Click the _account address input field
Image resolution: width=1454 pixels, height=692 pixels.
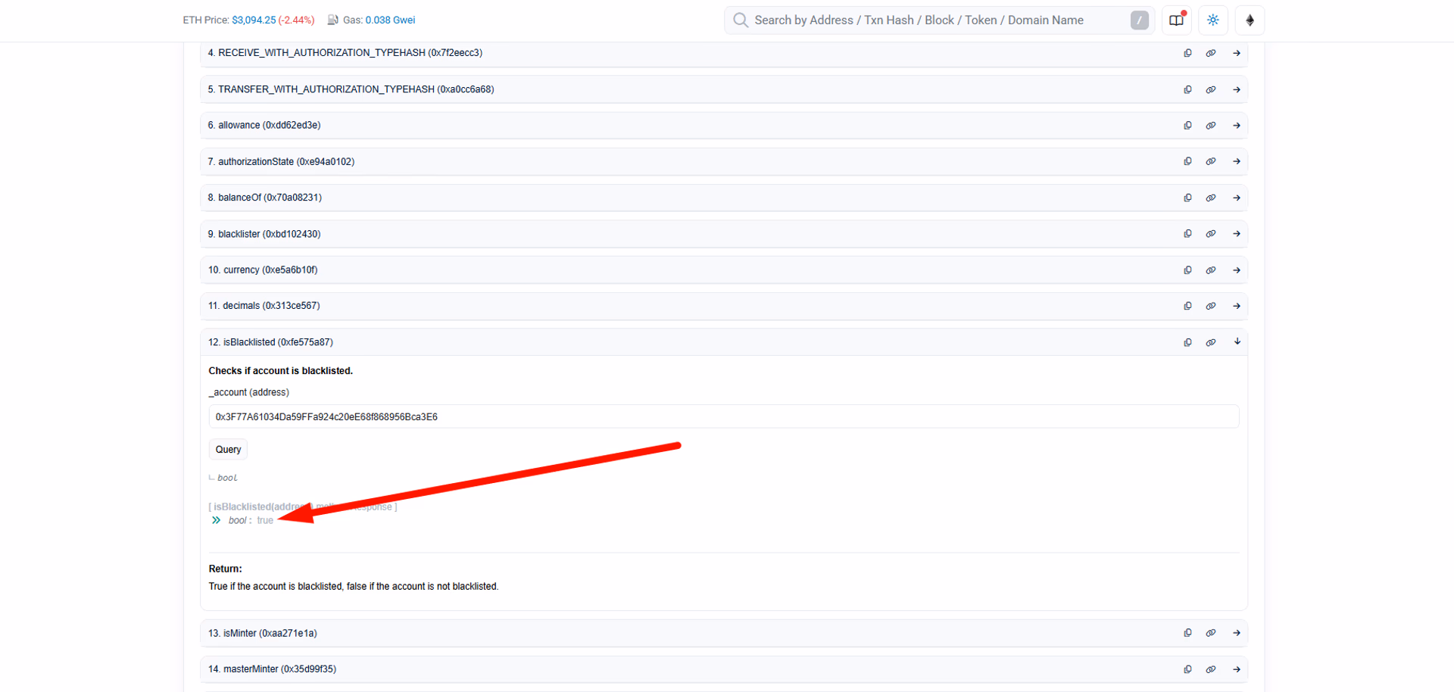pyautogui.click(x=723, y=416)
